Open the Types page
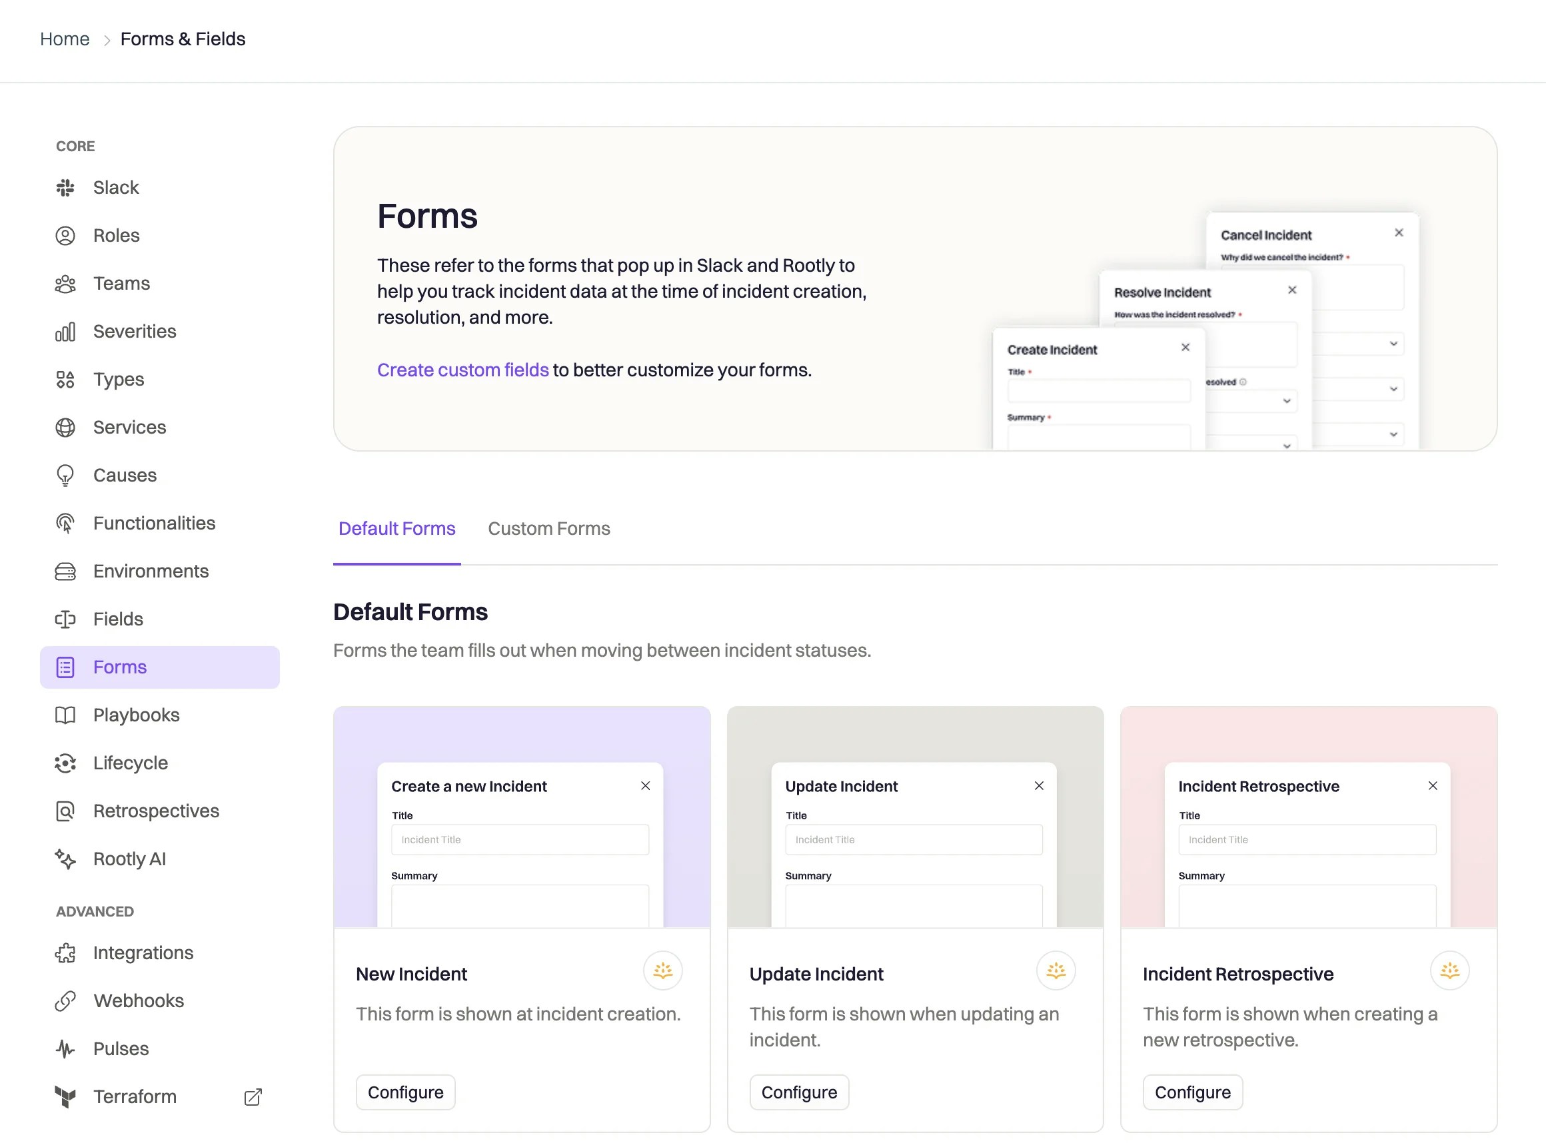Screen dimensions: 1546x1143 coord(160,380)
